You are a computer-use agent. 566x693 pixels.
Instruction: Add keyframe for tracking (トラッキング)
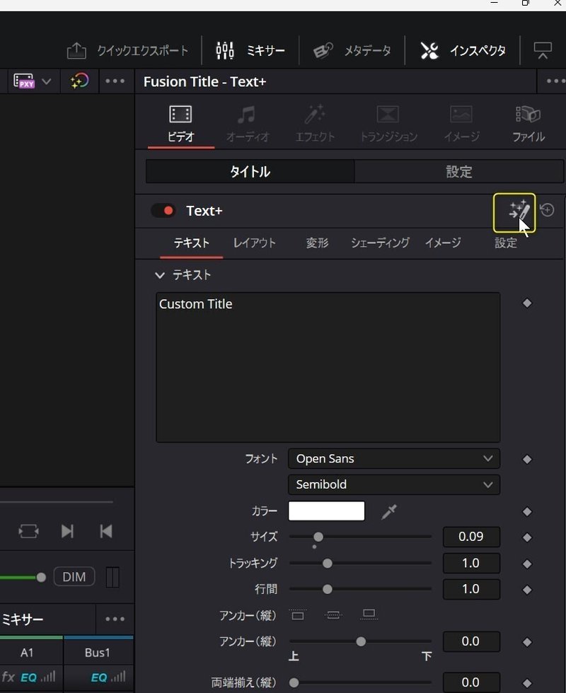pos(527,564)
